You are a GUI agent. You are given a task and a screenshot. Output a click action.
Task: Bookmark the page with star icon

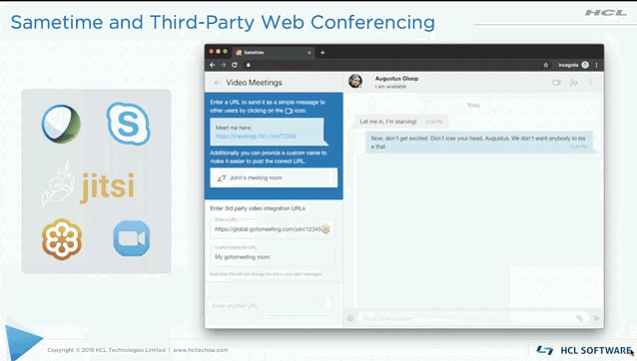click(545, 65)
